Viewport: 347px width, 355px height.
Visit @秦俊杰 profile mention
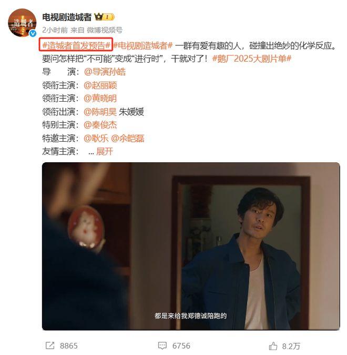tap(100, 125)
